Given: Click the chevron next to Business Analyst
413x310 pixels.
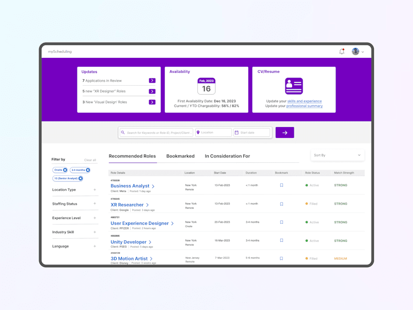Looking at the screenshot, I should [x=153, y=186].
